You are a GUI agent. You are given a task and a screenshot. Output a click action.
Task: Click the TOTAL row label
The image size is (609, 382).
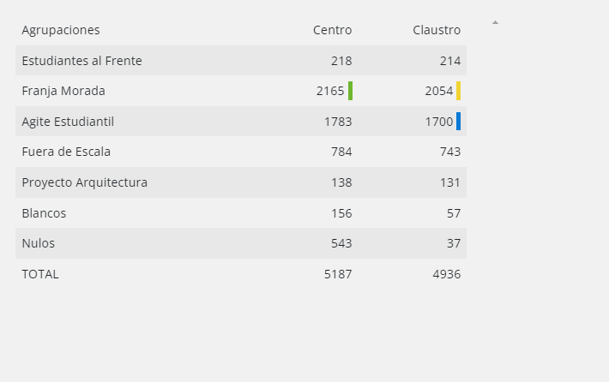click(x=40, y=274)
